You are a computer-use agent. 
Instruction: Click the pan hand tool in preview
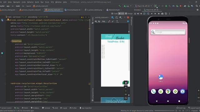126,83
